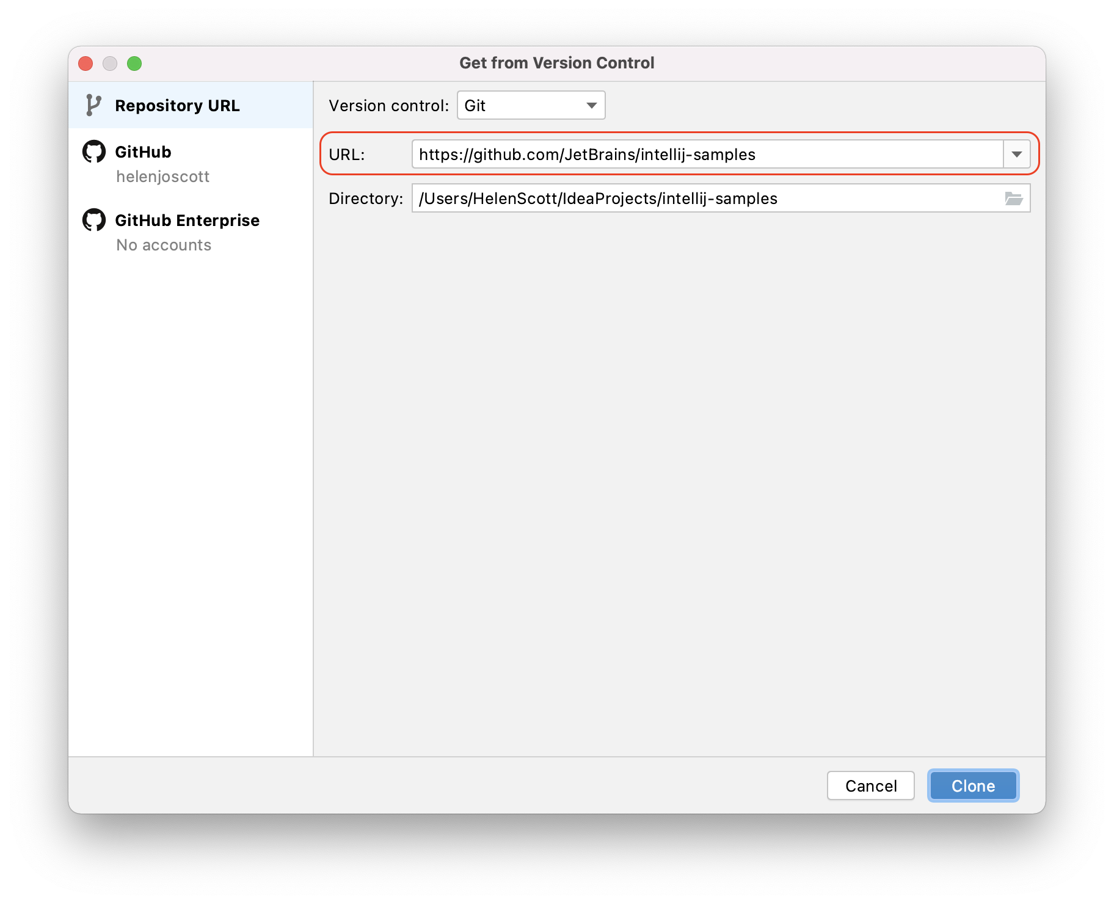Image resolution: width=1114 pixels, height=904 pixels.
Task: Click the No accounts text
Action: click(x=164, y=245)
